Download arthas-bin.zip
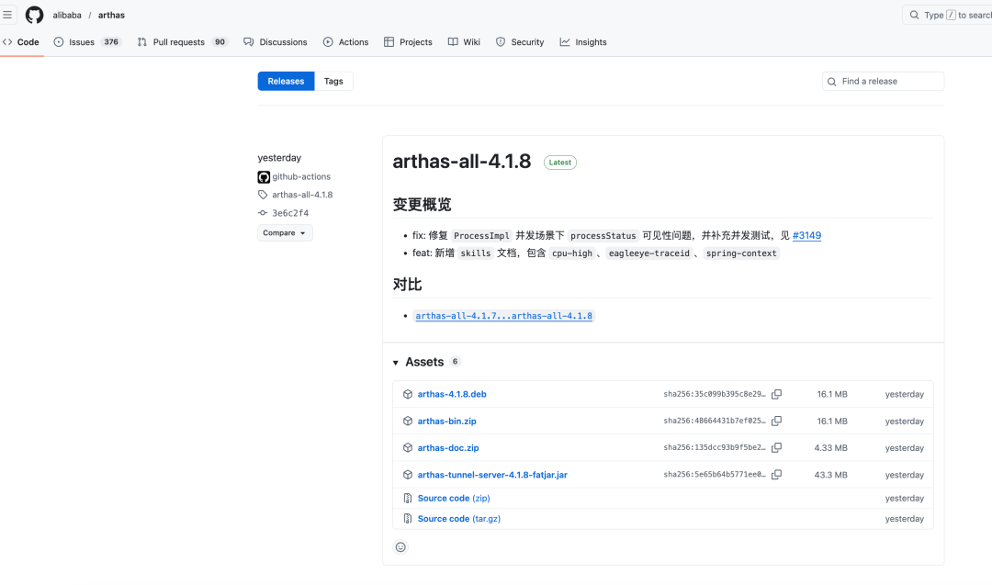The height and width of the screenshot is (585, 992). [x=446, y=422]
